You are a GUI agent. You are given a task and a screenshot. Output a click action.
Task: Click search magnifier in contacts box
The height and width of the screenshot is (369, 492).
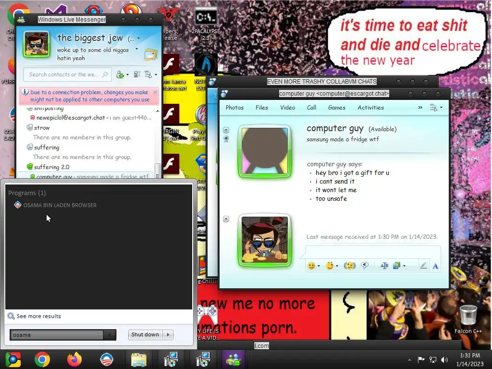[105, 74]
